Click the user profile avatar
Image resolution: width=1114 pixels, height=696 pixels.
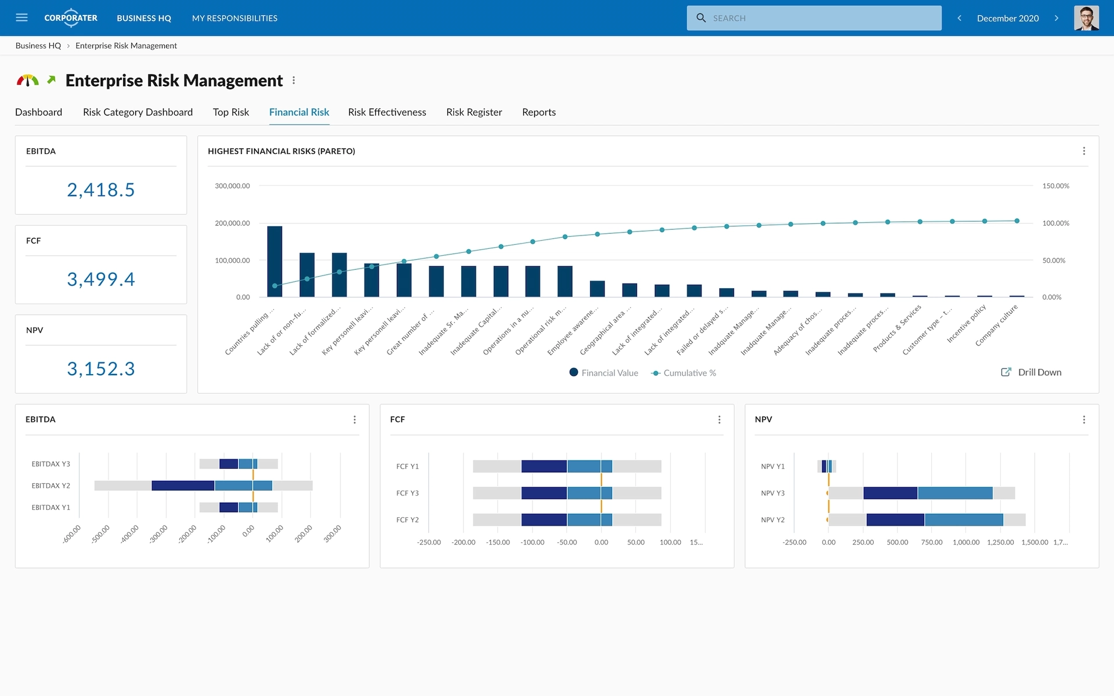[1086, 18]
